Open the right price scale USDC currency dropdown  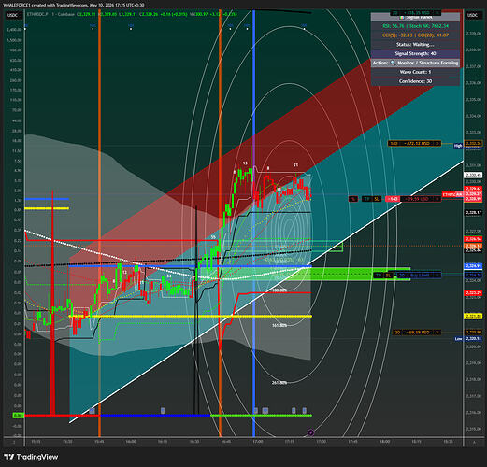point(473,15)
